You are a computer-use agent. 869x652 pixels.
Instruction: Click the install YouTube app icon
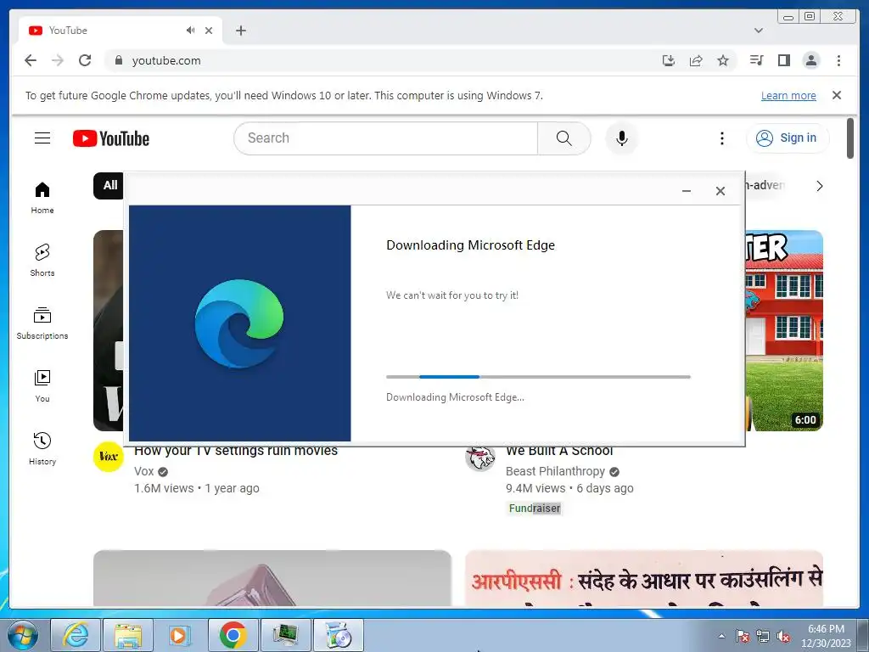(x=669, y=60)
